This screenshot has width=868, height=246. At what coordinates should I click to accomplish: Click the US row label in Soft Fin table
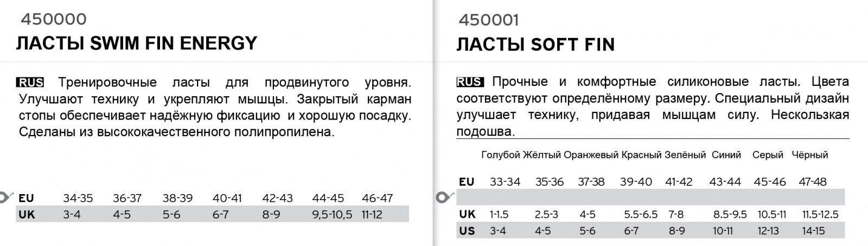pyautogui.click(x=467, y=231)
